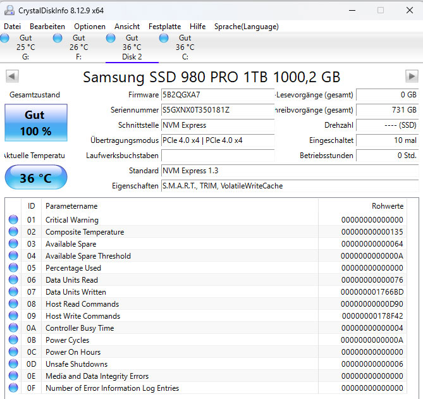The image size is (423, 399).
Task: Open the Ansicht menu
Action: 127,27
